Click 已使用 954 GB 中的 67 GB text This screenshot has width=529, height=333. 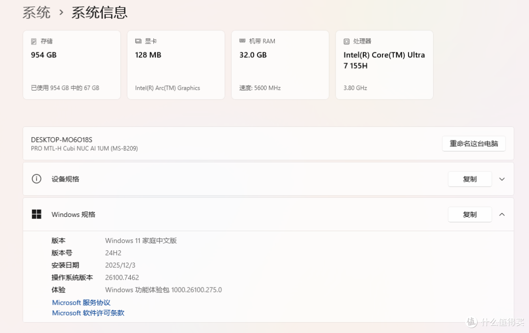[65, 88]
